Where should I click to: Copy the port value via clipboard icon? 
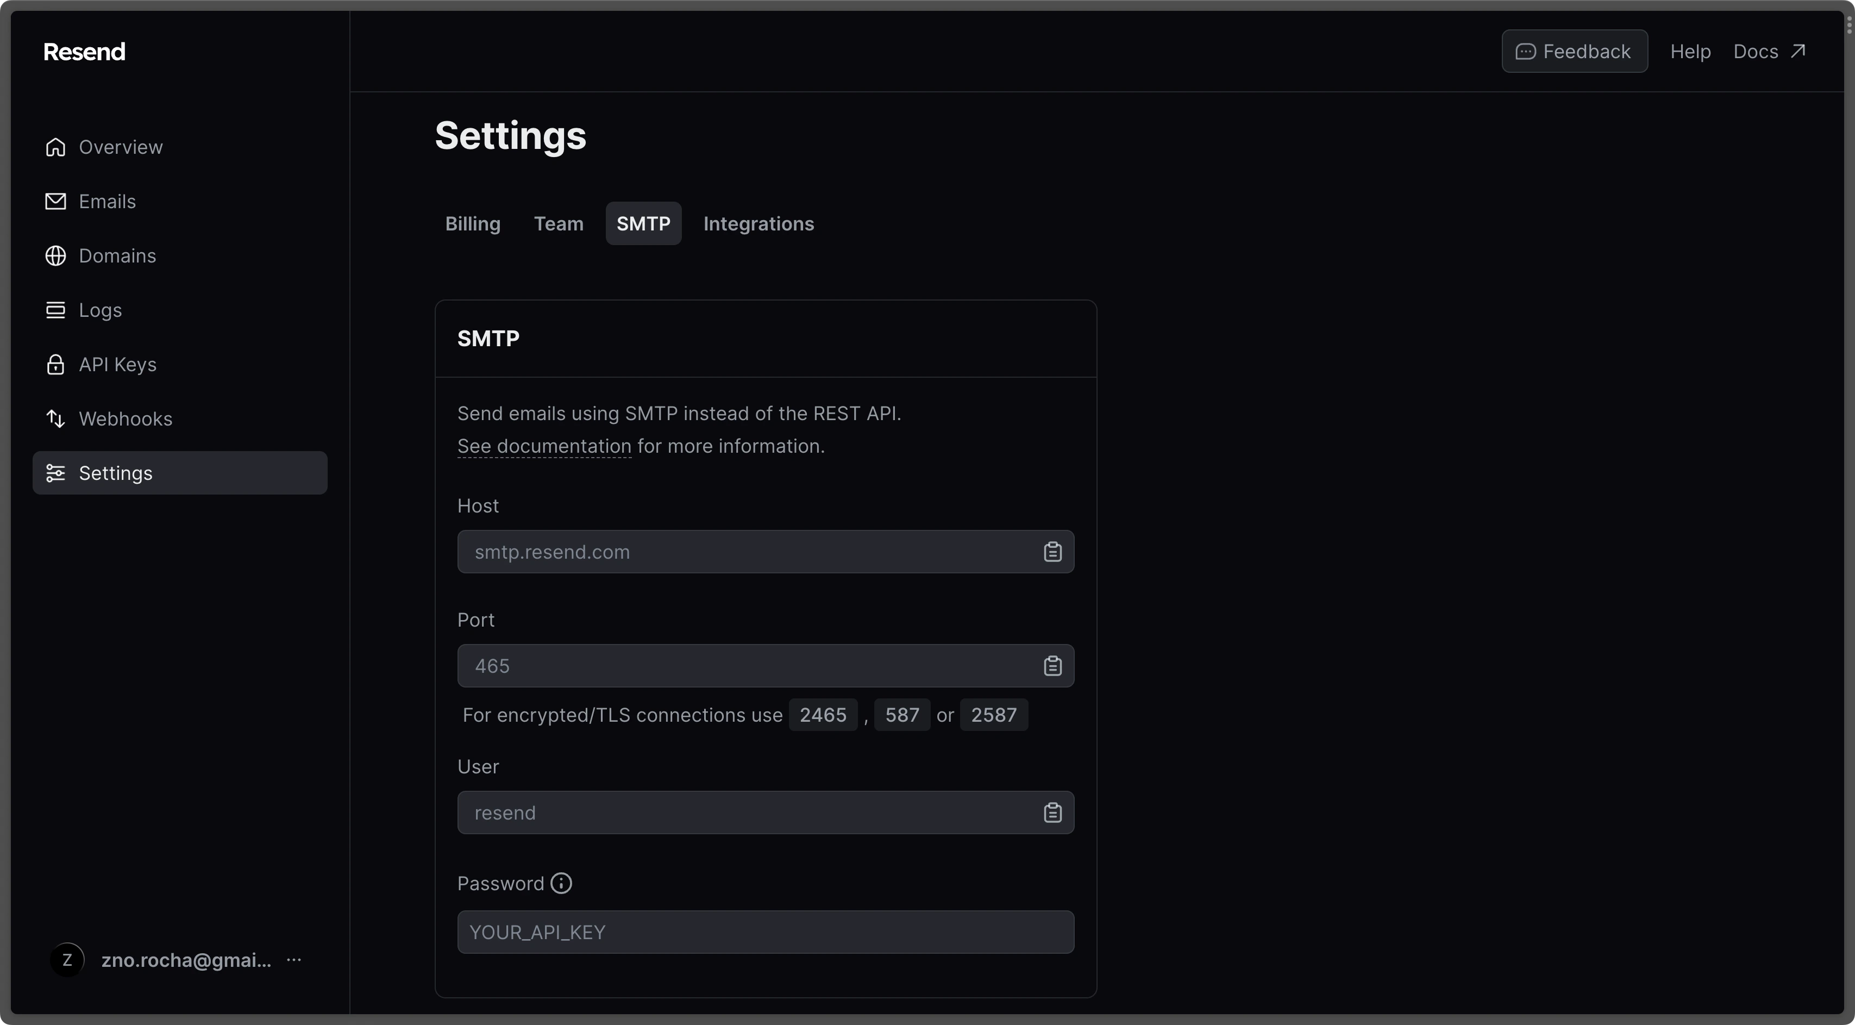tap(1053, 666)
